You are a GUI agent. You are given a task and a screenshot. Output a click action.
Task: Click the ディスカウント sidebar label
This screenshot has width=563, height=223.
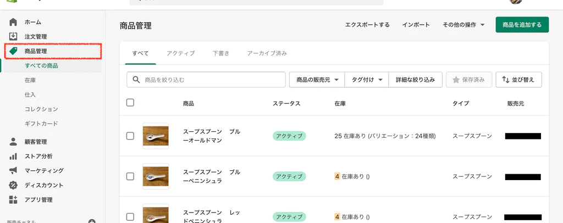tap(44, 185)
